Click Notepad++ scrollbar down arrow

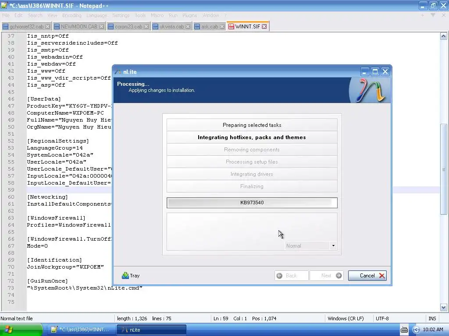[443, 308]
